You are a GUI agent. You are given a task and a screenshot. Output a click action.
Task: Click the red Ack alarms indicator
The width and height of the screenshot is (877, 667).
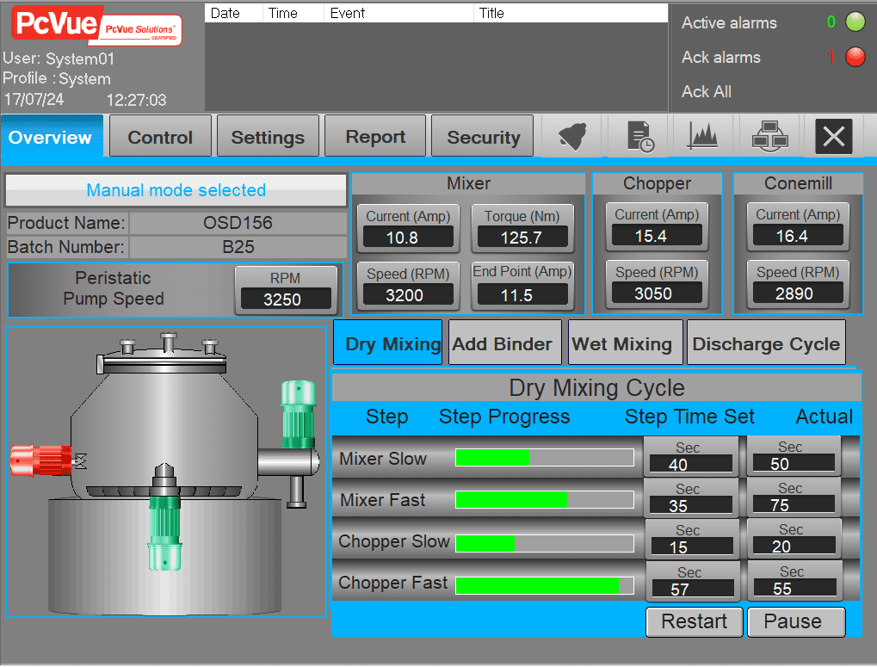[855, 58]
